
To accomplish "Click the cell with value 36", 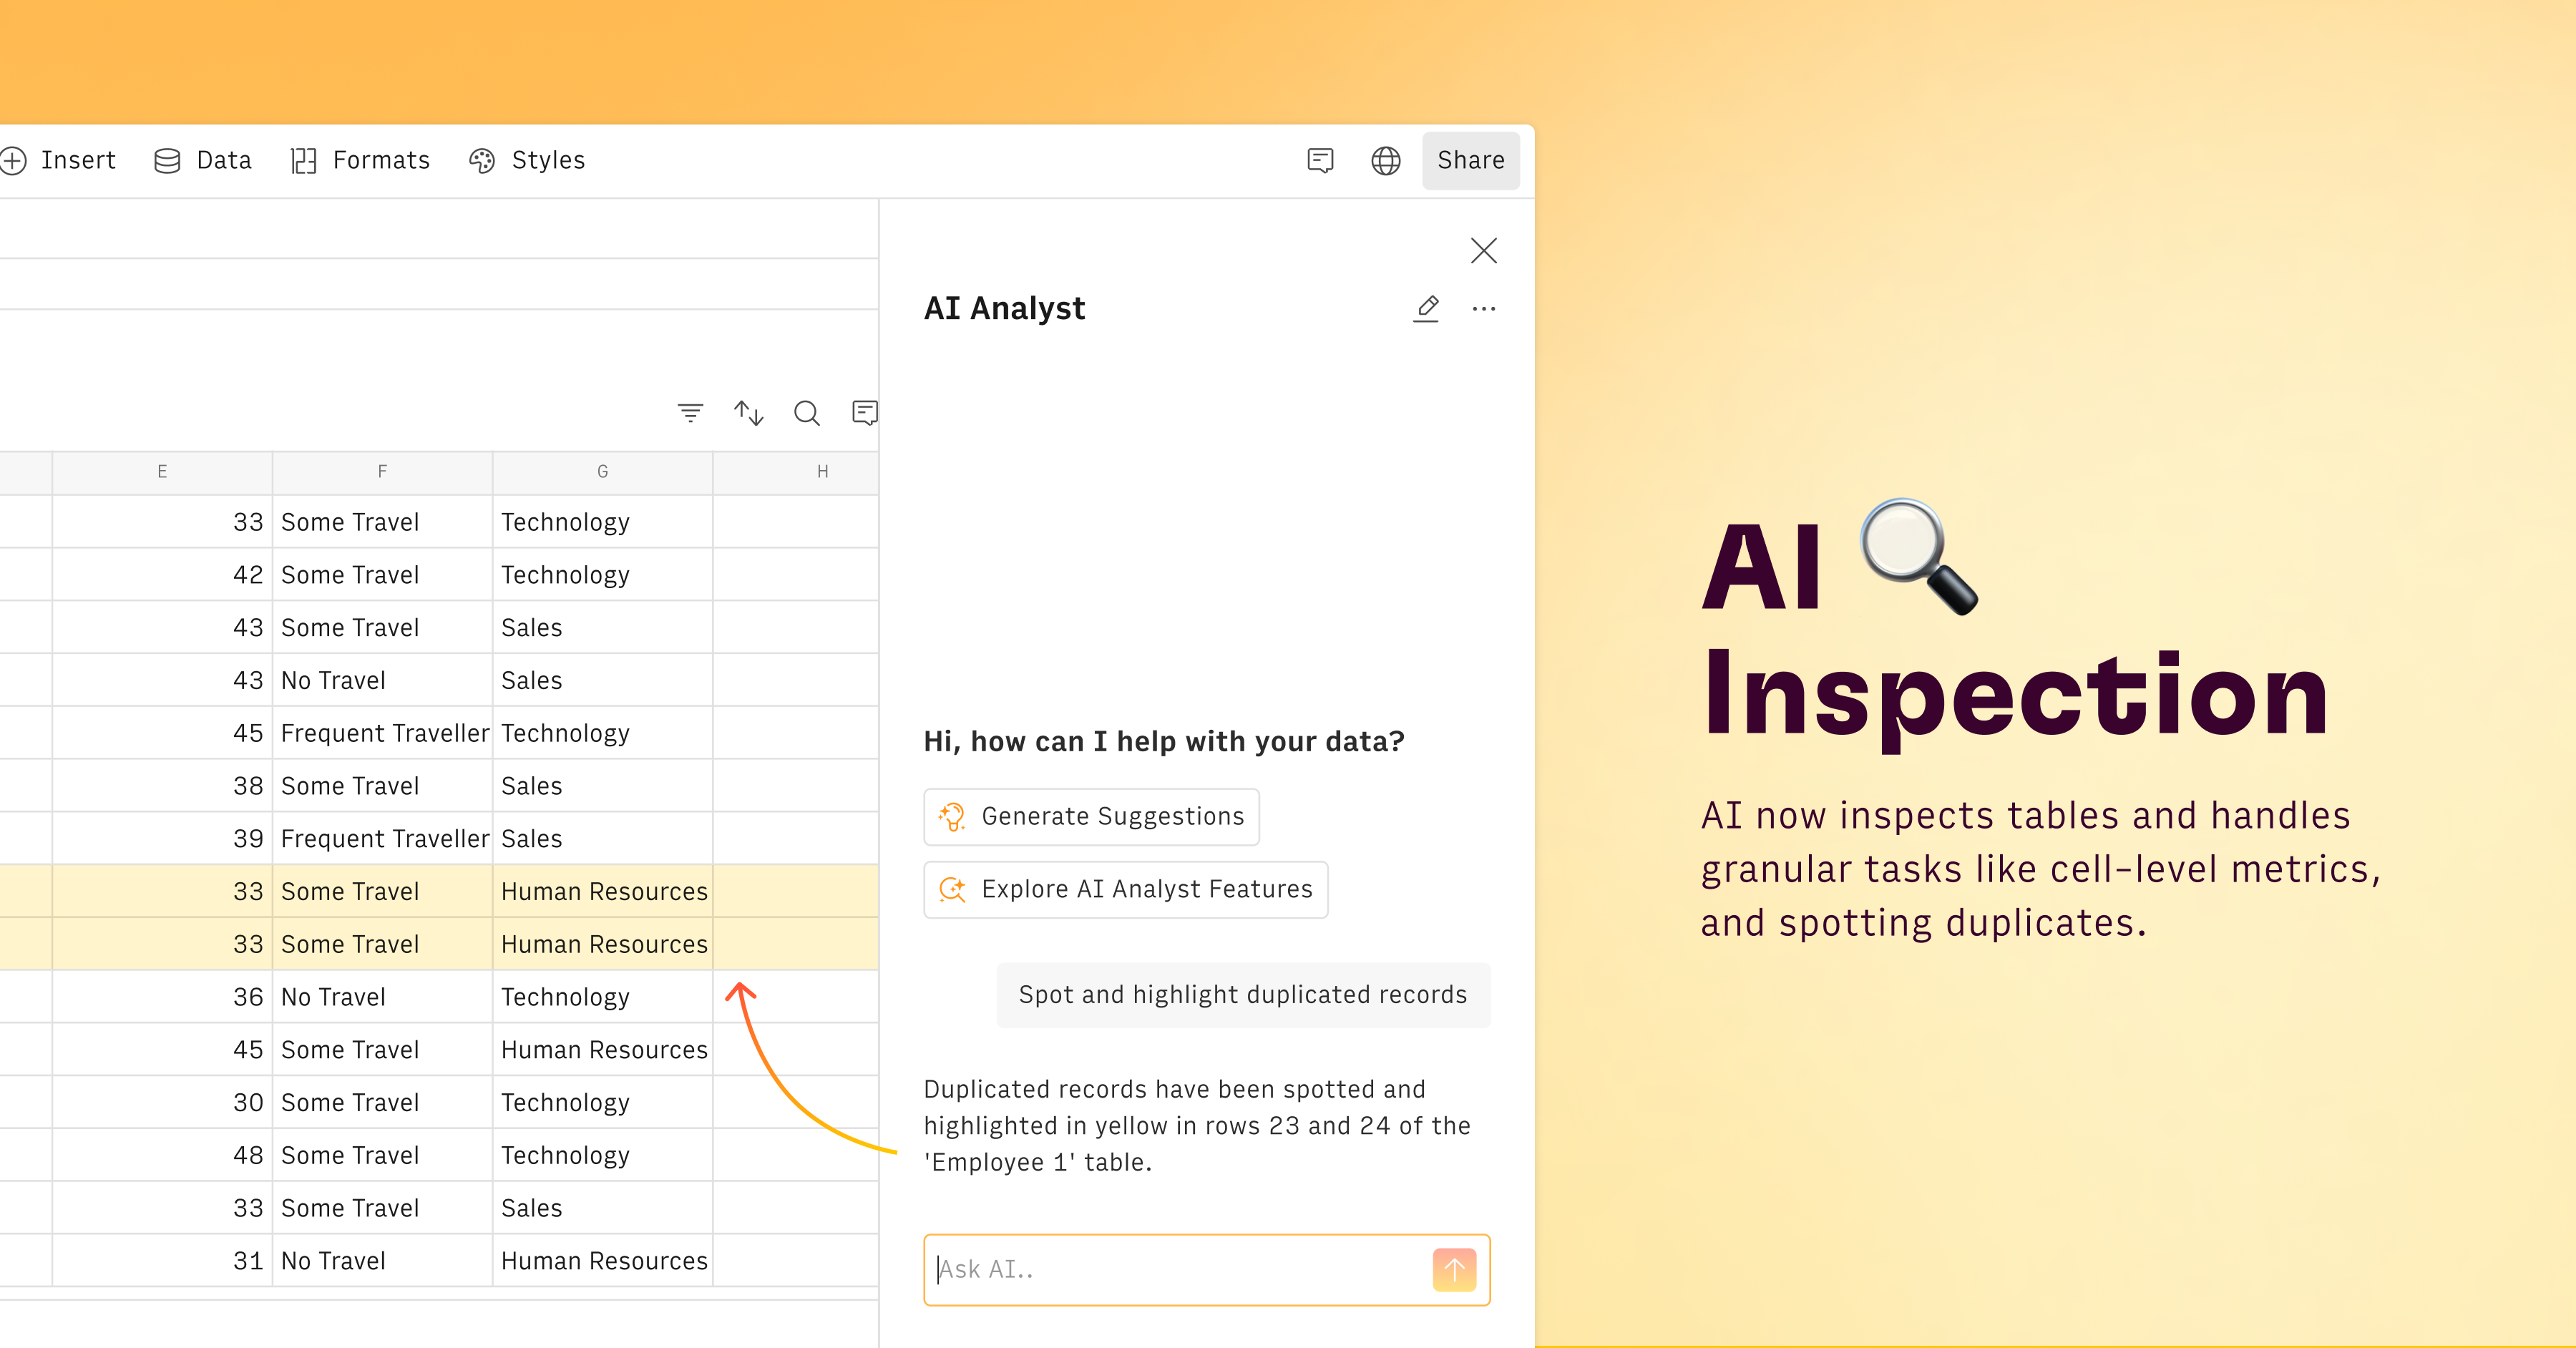I will click(x=162, y=997).
